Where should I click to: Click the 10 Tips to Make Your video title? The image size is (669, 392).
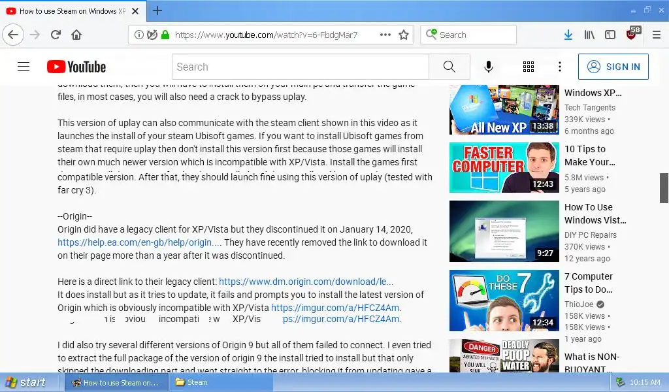590,155
